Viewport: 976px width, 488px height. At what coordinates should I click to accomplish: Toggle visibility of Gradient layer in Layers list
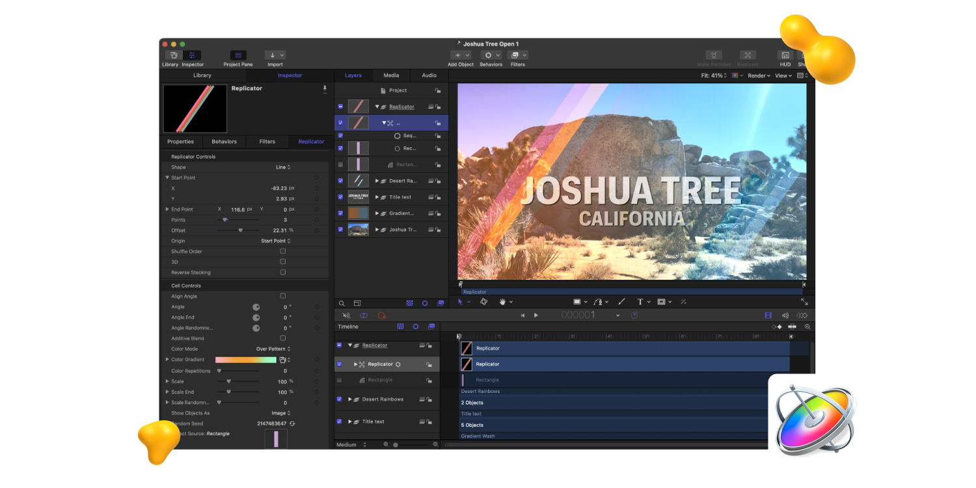coord(340,213)
